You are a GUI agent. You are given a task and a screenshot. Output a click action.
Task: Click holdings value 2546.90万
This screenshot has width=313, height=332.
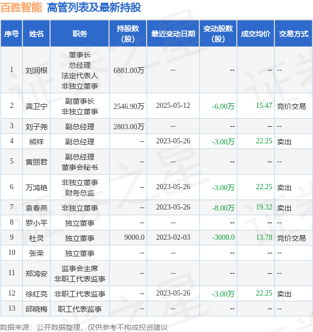(x=129, y=106)
